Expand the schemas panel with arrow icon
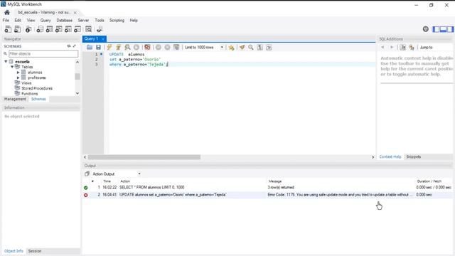The width and height of the screenshot is (455, 256). [x=74, y=46]
